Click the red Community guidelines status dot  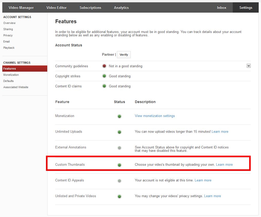[104, 66]
